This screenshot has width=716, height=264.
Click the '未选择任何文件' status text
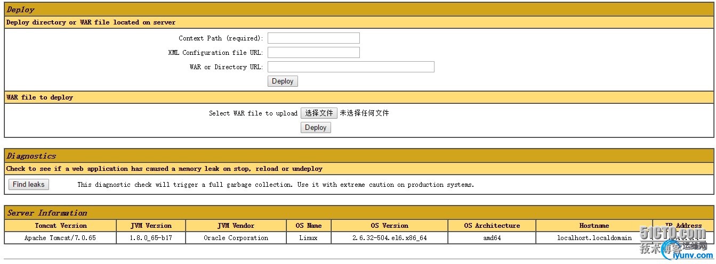[365, 113]
